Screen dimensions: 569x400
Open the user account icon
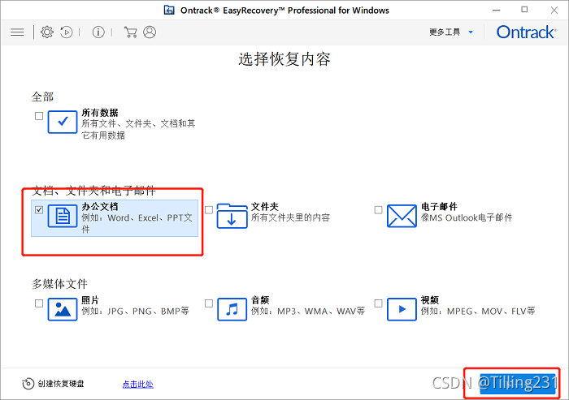[x=150, y=32]
